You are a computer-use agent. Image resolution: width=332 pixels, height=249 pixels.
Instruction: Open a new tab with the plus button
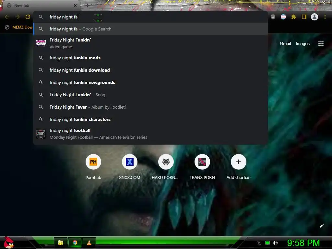87,6
